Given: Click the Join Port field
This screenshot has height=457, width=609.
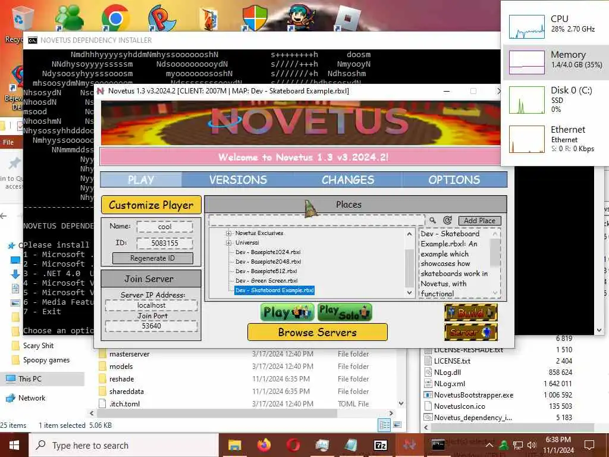Looking at the screenshot, I should [x=151, y=326].
